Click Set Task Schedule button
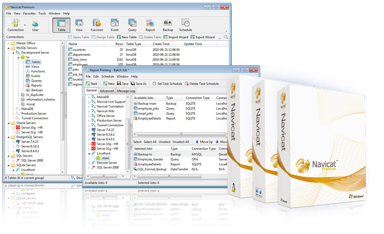 click(167, 84)
